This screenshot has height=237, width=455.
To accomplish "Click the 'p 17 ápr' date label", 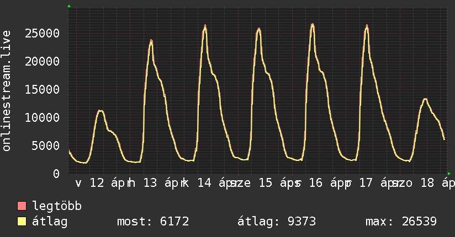I will click(373, 183).
